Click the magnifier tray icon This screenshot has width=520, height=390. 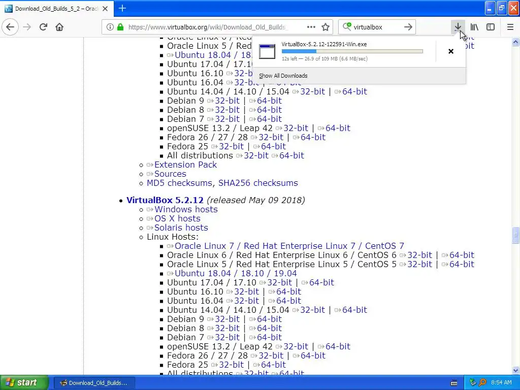(482, 383)
